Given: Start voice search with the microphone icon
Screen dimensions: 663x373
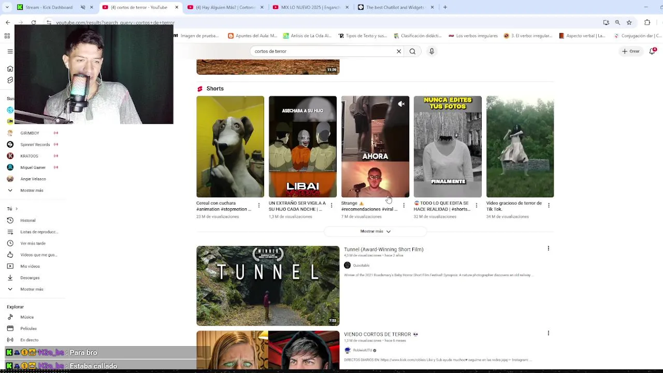Looking at the screenshot, I should click(431, 51).
